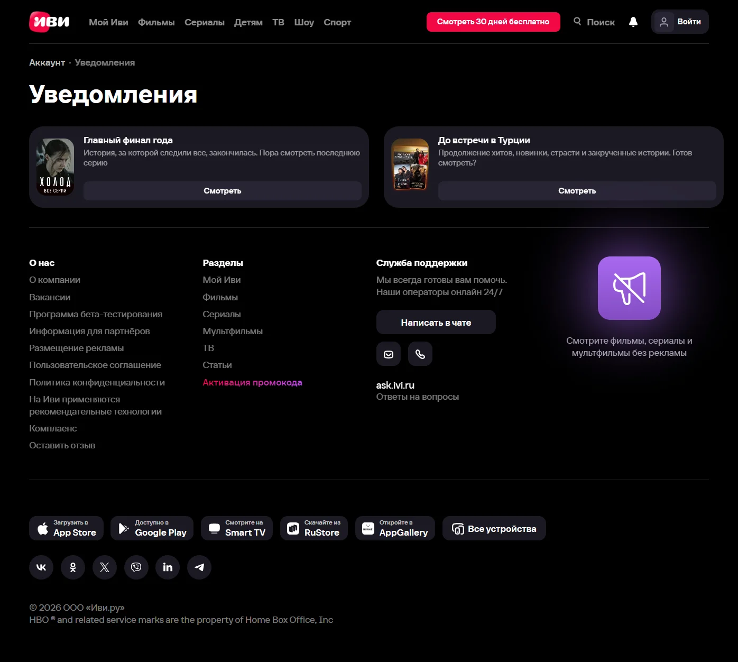
Task: Click Смотреть under Главный финал года
Action: click(223, 191)
